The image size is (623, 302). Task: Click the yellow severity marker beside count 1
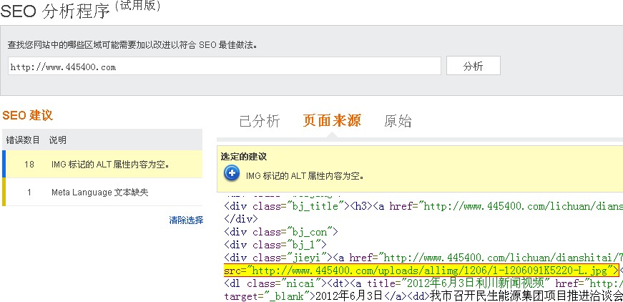(3, 193)
